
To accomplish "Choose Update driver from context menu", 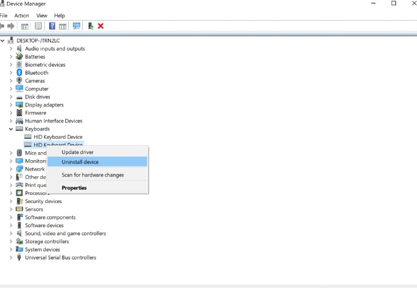I will 78,152.
